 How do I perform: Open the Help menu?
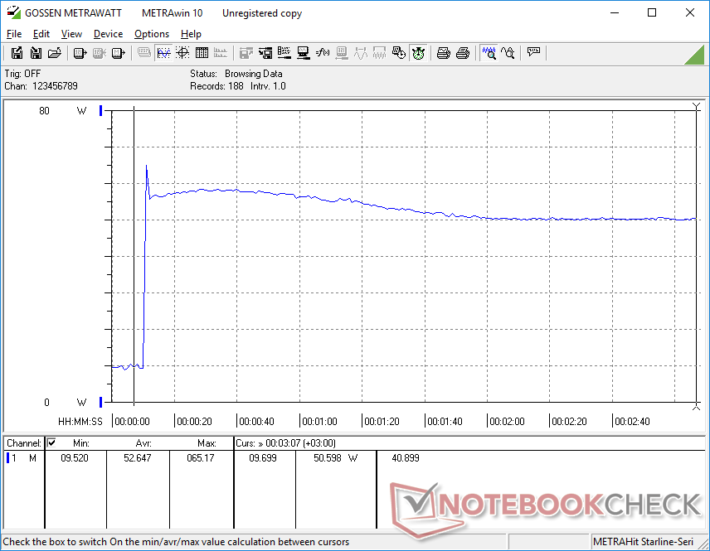tap(191, 34)
